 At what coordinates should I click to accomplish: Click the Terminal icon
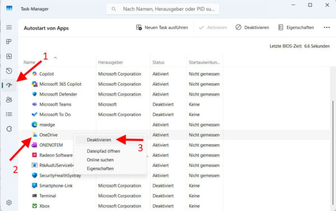click(x=34, y=195)
